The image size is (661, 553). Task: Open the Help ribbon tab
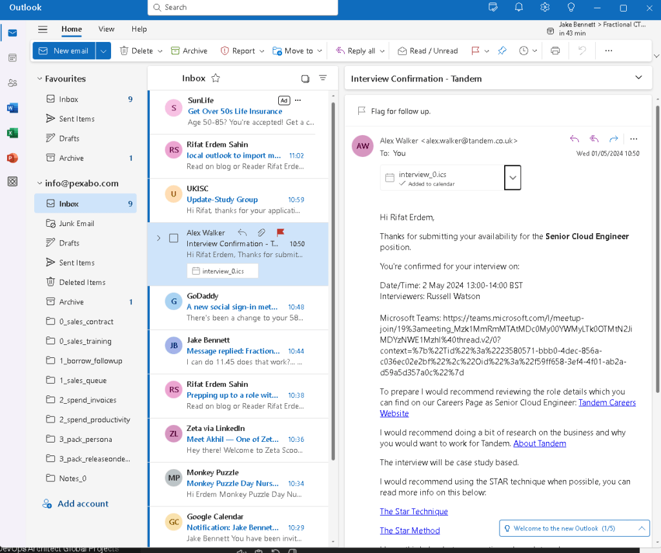139,29
